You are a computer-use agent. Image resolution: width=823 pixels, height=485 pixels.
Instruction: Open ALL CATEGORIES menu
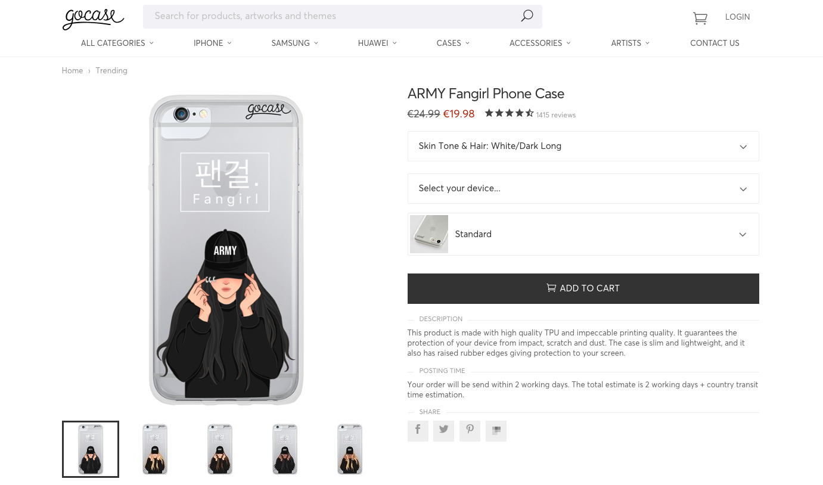pyautogui.click(x=117, y=43)
